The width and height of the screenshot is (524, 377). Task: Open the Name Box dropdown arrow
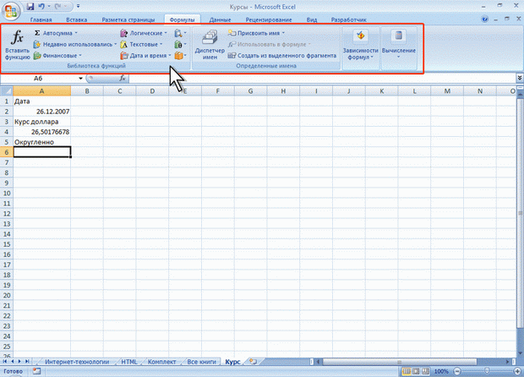tap(80, 79)
